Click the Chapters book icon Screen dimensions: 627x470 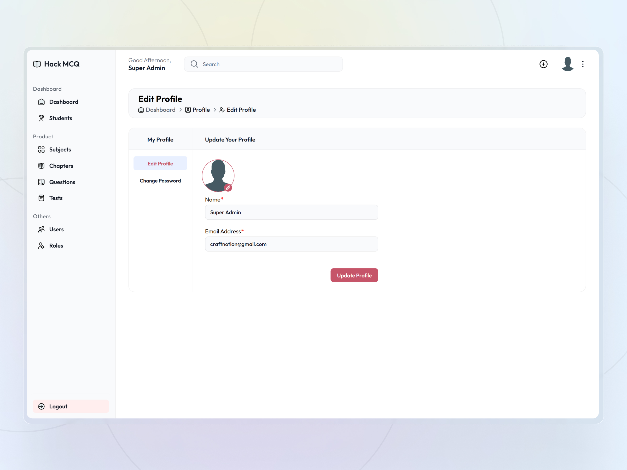pos(41,166)
